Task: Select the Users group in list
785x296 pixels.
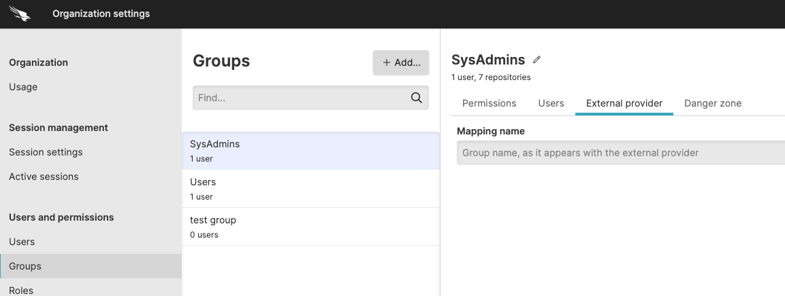Action: coord(310,189)
